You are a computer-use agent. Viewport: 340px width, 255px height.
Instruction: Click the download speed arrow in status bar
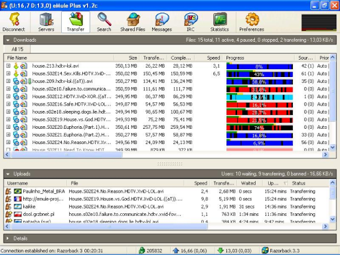[220, 250]
